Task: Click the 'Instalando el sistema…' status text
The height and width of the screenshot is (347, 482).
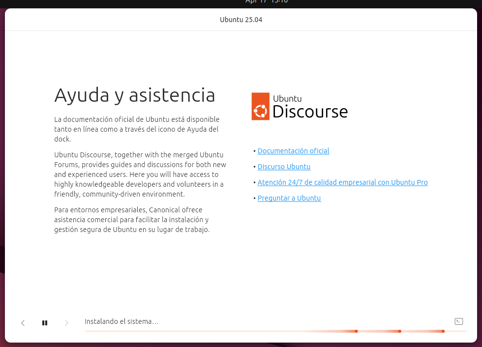Action: coord(121,321)
